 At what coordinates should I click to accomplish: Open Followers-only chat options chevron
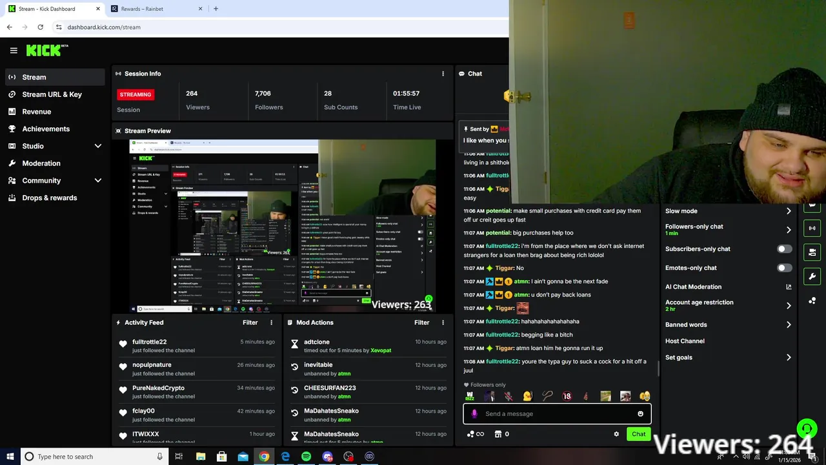coord(789,230)
